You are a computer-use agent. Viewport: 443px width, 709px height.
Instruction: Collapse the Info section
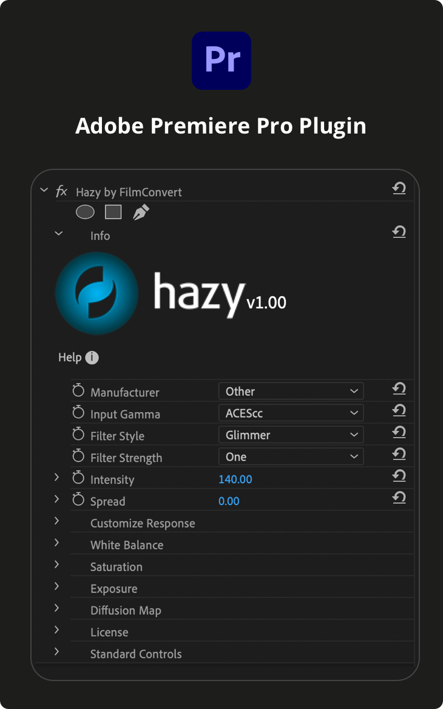point(58,232)
